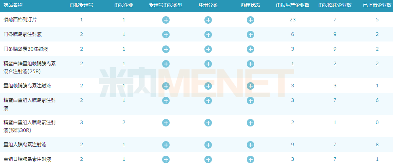The height and width of the screenshot is (164, 393).
Task: Show 注册分类 details for 重组赖脯胰岛素注射液
Action: pyautogui.click(x=208, y=86)
